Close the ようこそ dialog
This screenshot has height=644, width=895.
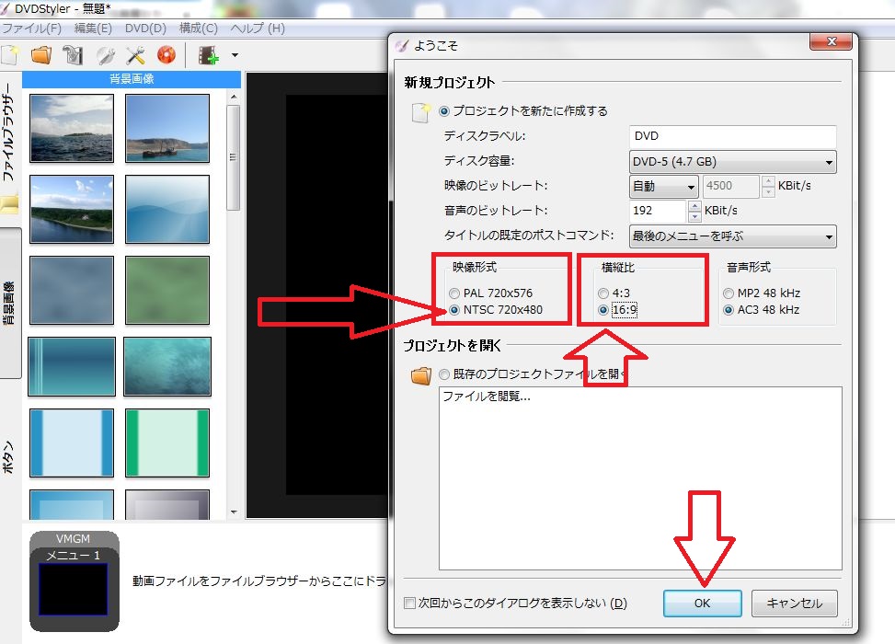tap(832, 41)
